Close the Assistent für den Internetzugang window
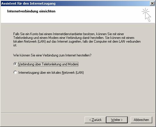This screenshot has height=127, width=156. click(152, 3)
